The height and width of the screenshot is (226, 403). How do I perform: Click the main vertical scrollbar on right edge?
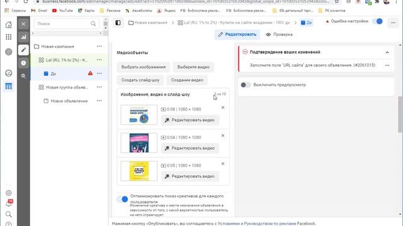tap(400, 114)
